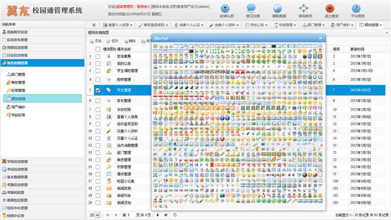Click the 修改 edit toolbar button

point(112,41)
